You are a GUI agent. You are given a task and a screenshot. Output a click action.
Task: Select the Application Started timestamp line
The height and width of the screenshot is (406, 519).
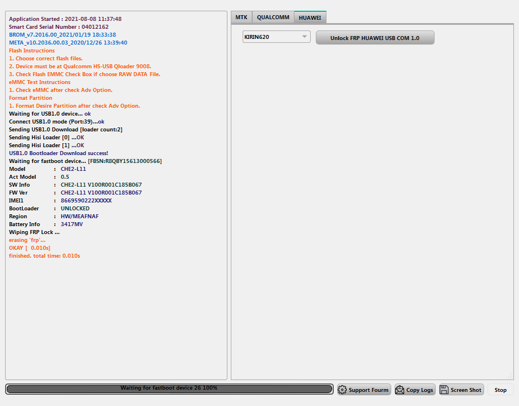tap(65, 19)
